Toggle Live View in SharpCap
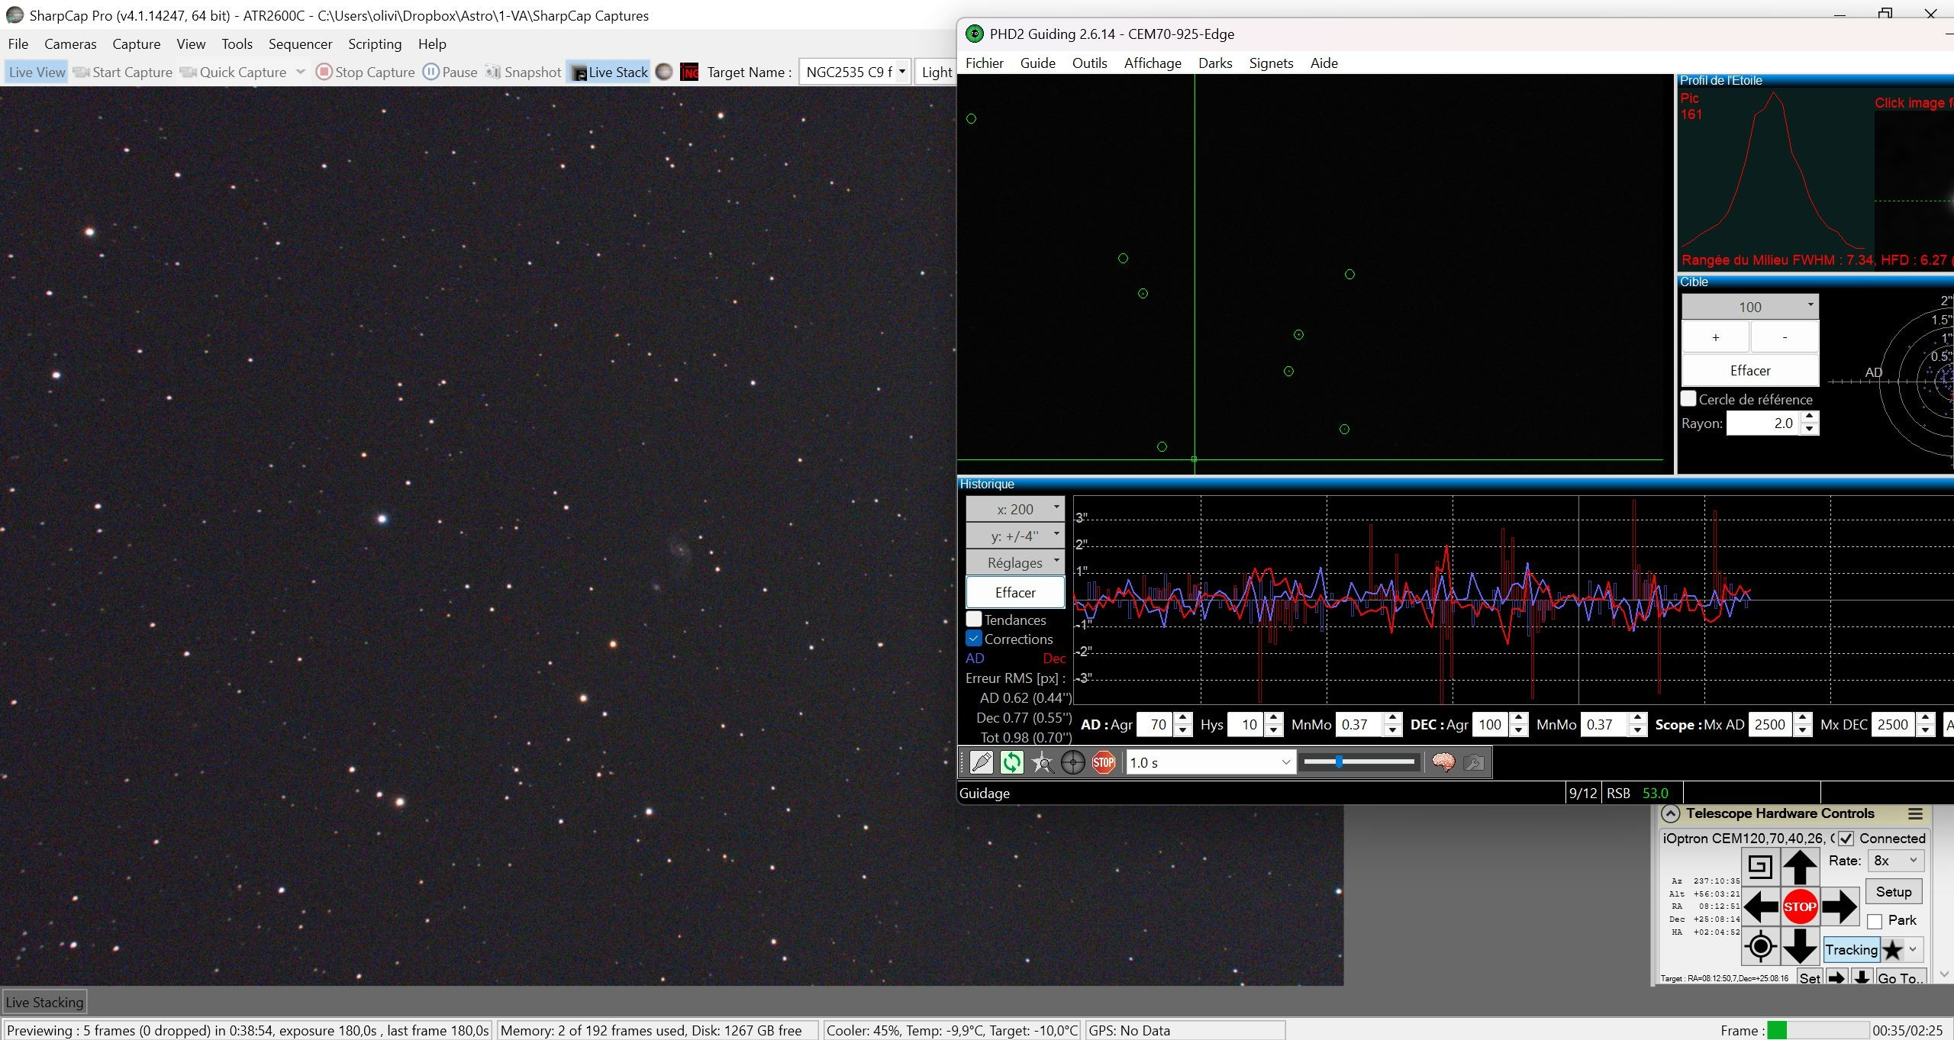The width and height of the screenshot is (1954, 1040). click(x=37, y=72)
